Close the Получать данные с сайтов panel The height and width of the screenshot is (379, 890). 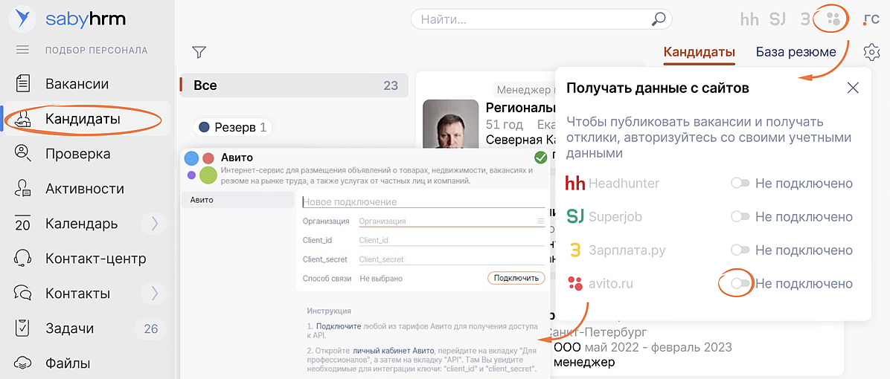(x=853, y=88)
